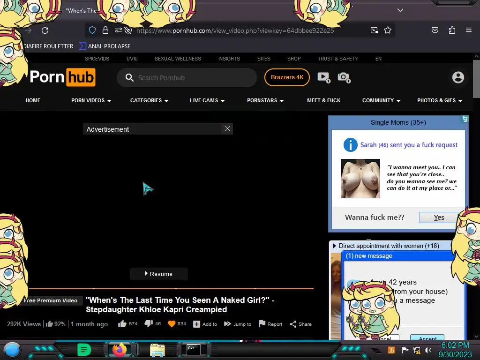
Task: Click the Java update tray icon
Action: point(391,350)
